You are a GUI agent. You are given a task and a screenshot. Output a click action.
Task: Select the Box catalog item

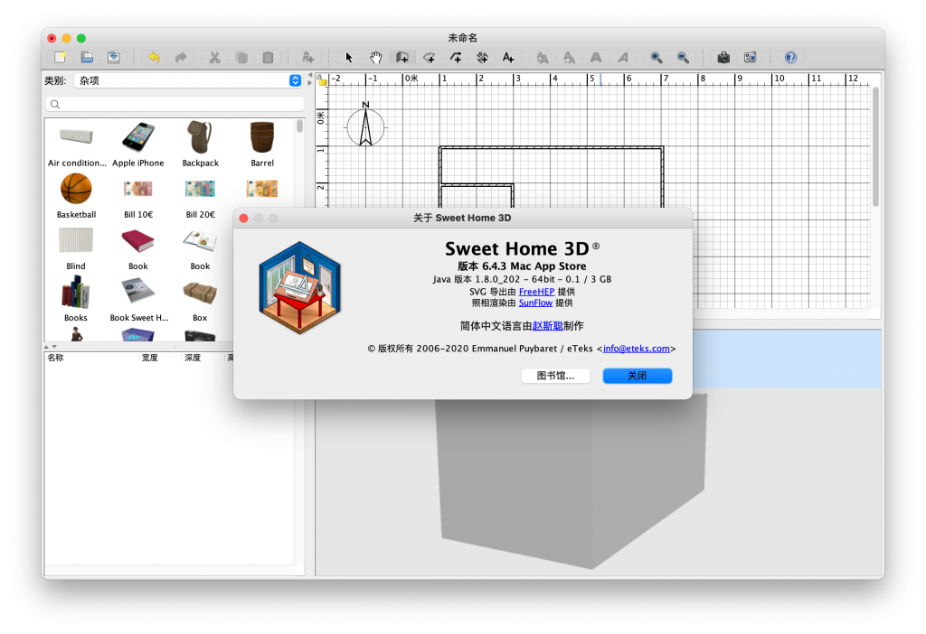coord(200,300)
